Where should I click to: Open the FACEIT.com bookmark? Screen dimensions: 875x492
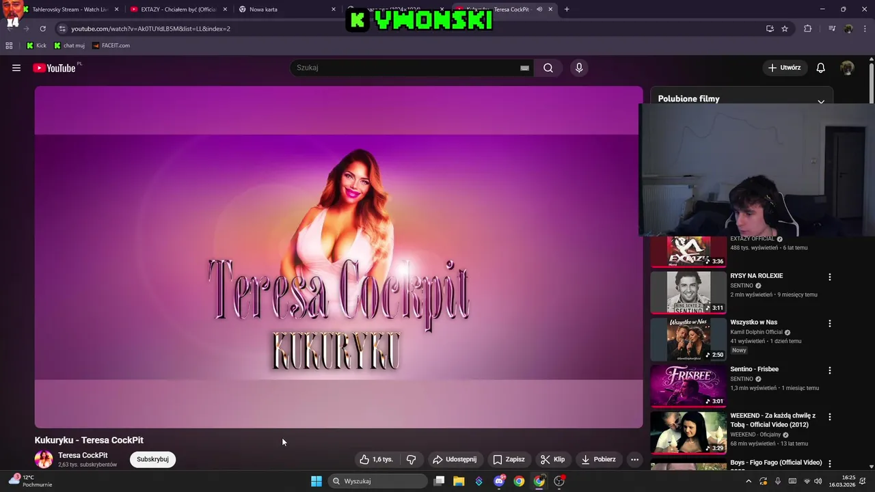point(110,46)
